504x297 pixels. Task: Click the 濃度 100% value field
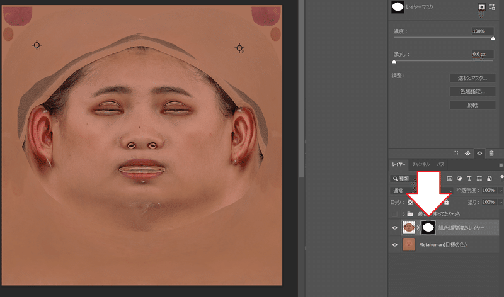coord(482,31)
